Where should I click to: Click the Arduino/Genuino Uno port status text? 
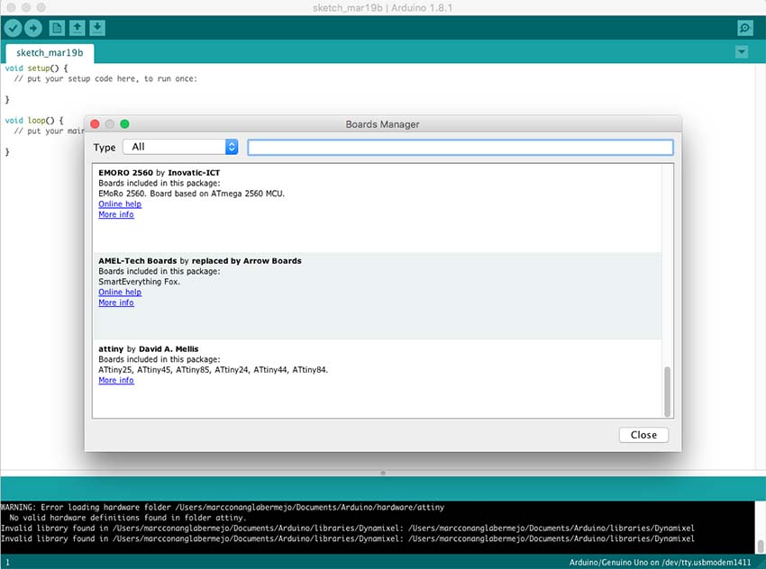click(660, 563)
